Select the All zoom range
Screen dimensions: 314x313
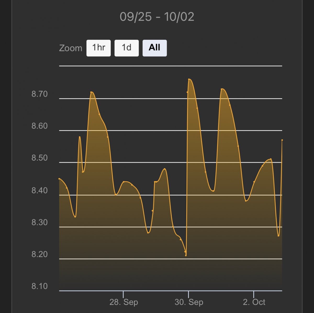click(155, 48)
